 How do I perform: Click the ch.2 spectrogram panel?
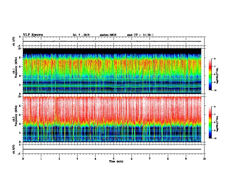pos(112,119)
